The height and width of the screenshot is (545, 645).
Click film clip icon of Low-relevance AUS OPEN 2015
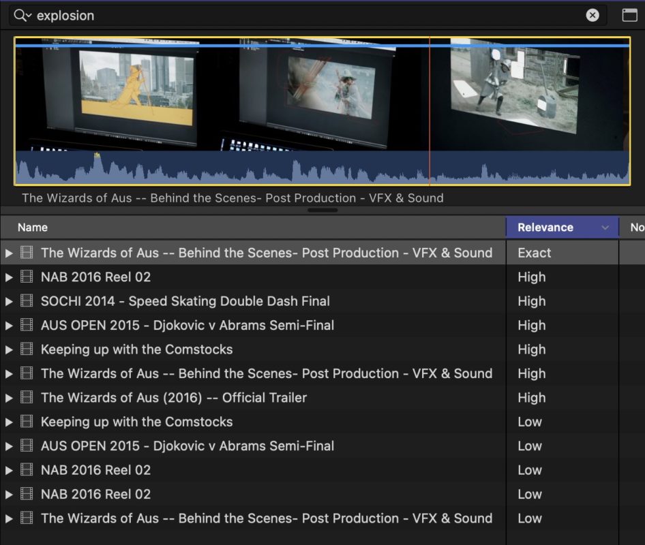click(27, 446)
